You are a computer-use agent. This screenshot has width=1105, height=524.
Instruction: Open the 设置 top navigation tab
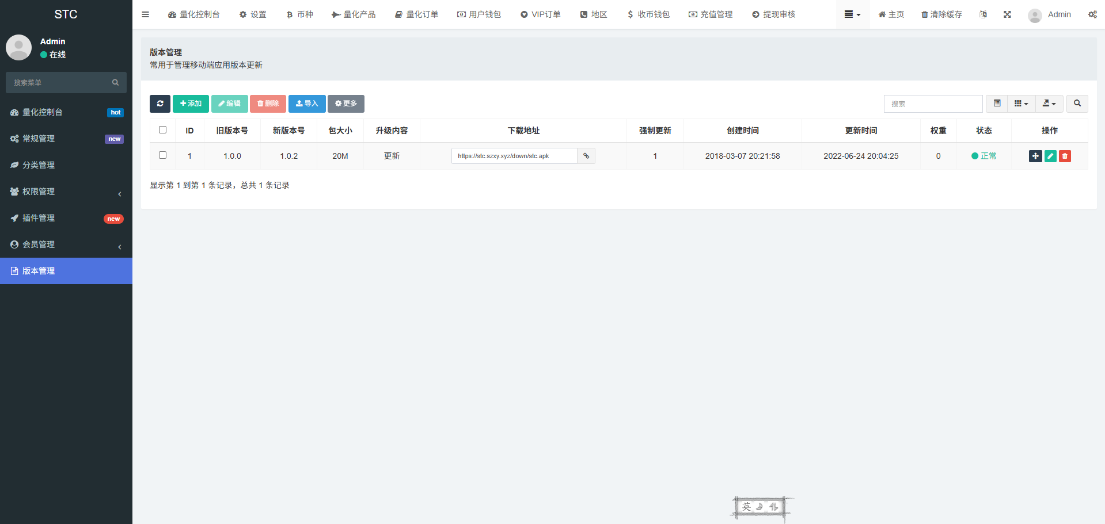[253, 14]
